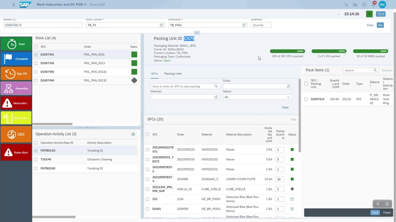
Task: Collapse the header panel chevron
Action: tap(197, 33)
